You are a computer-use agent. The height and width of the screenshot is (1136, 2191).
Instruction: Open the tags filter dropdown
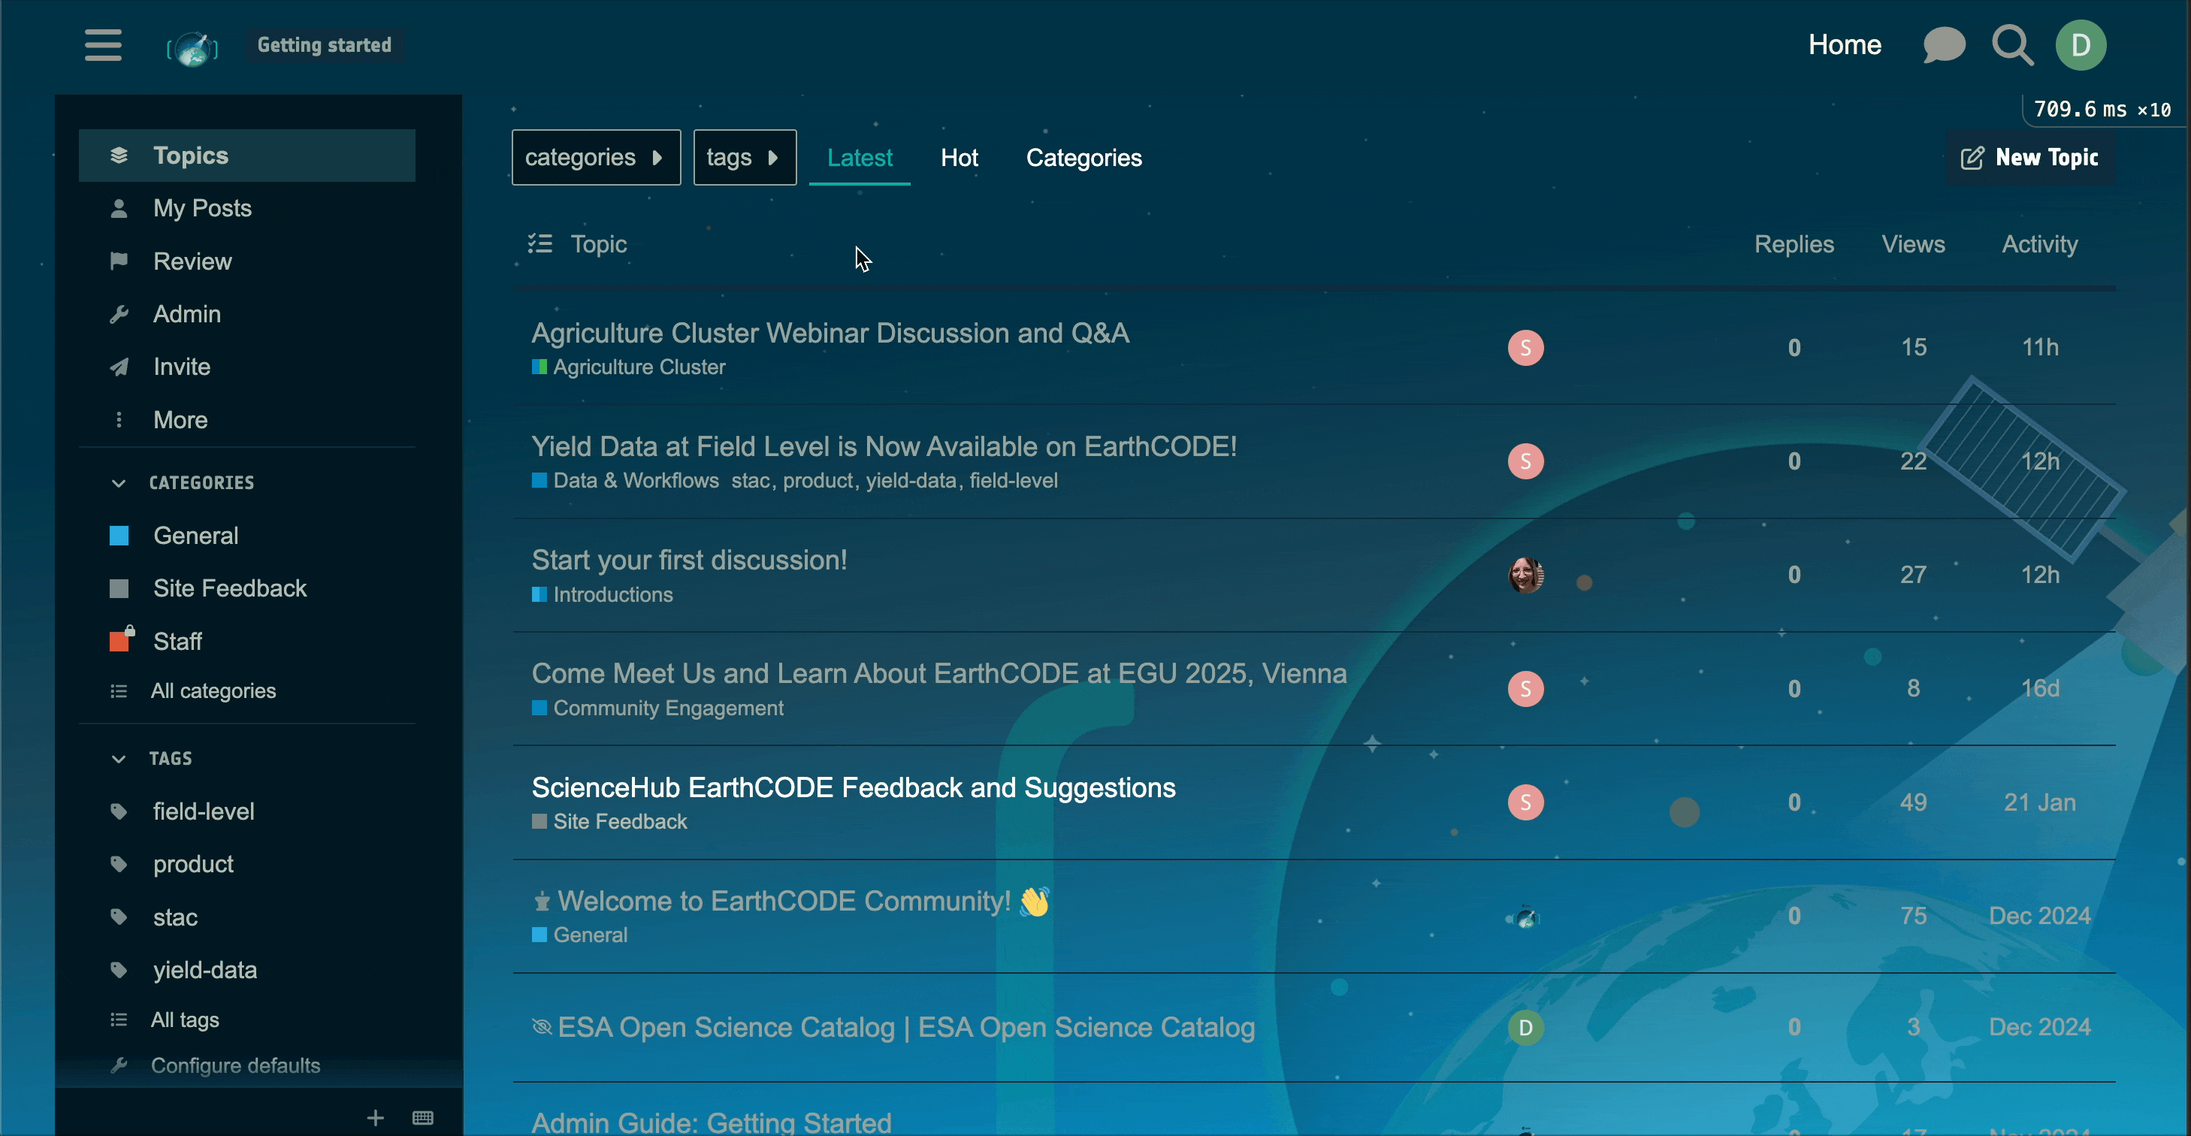pos(744,157)
